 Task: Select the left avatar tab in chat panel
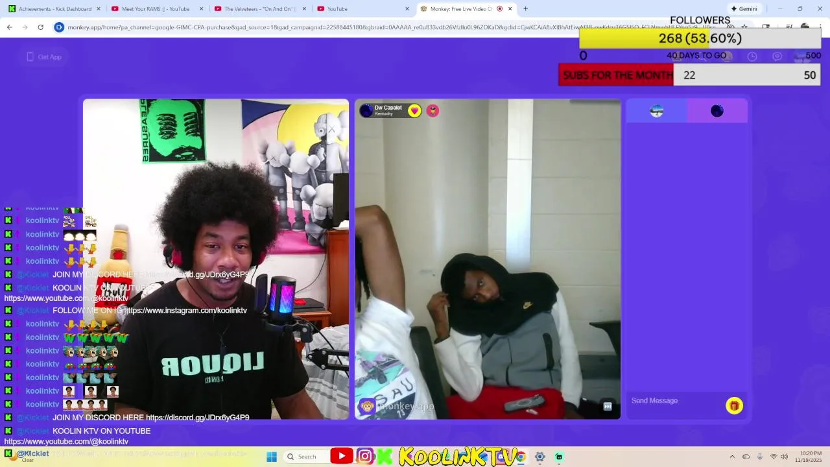[x=656, y=111]
